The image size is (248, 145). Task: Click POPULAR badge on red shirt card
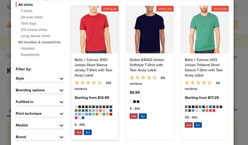tap(110, 9)
